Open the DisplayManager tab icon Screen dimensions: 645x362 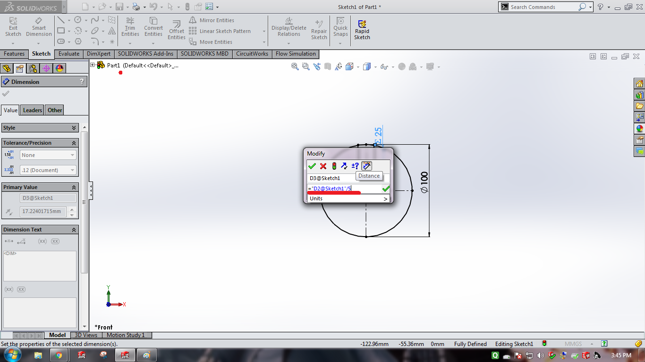click(59, 68)
